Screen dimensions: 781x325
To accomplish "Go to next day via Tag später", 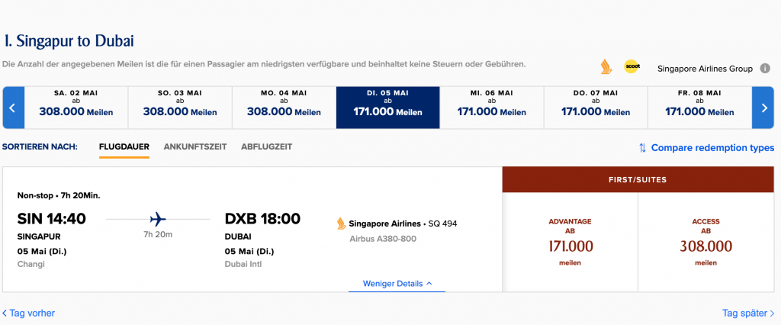I will point(747,313).
